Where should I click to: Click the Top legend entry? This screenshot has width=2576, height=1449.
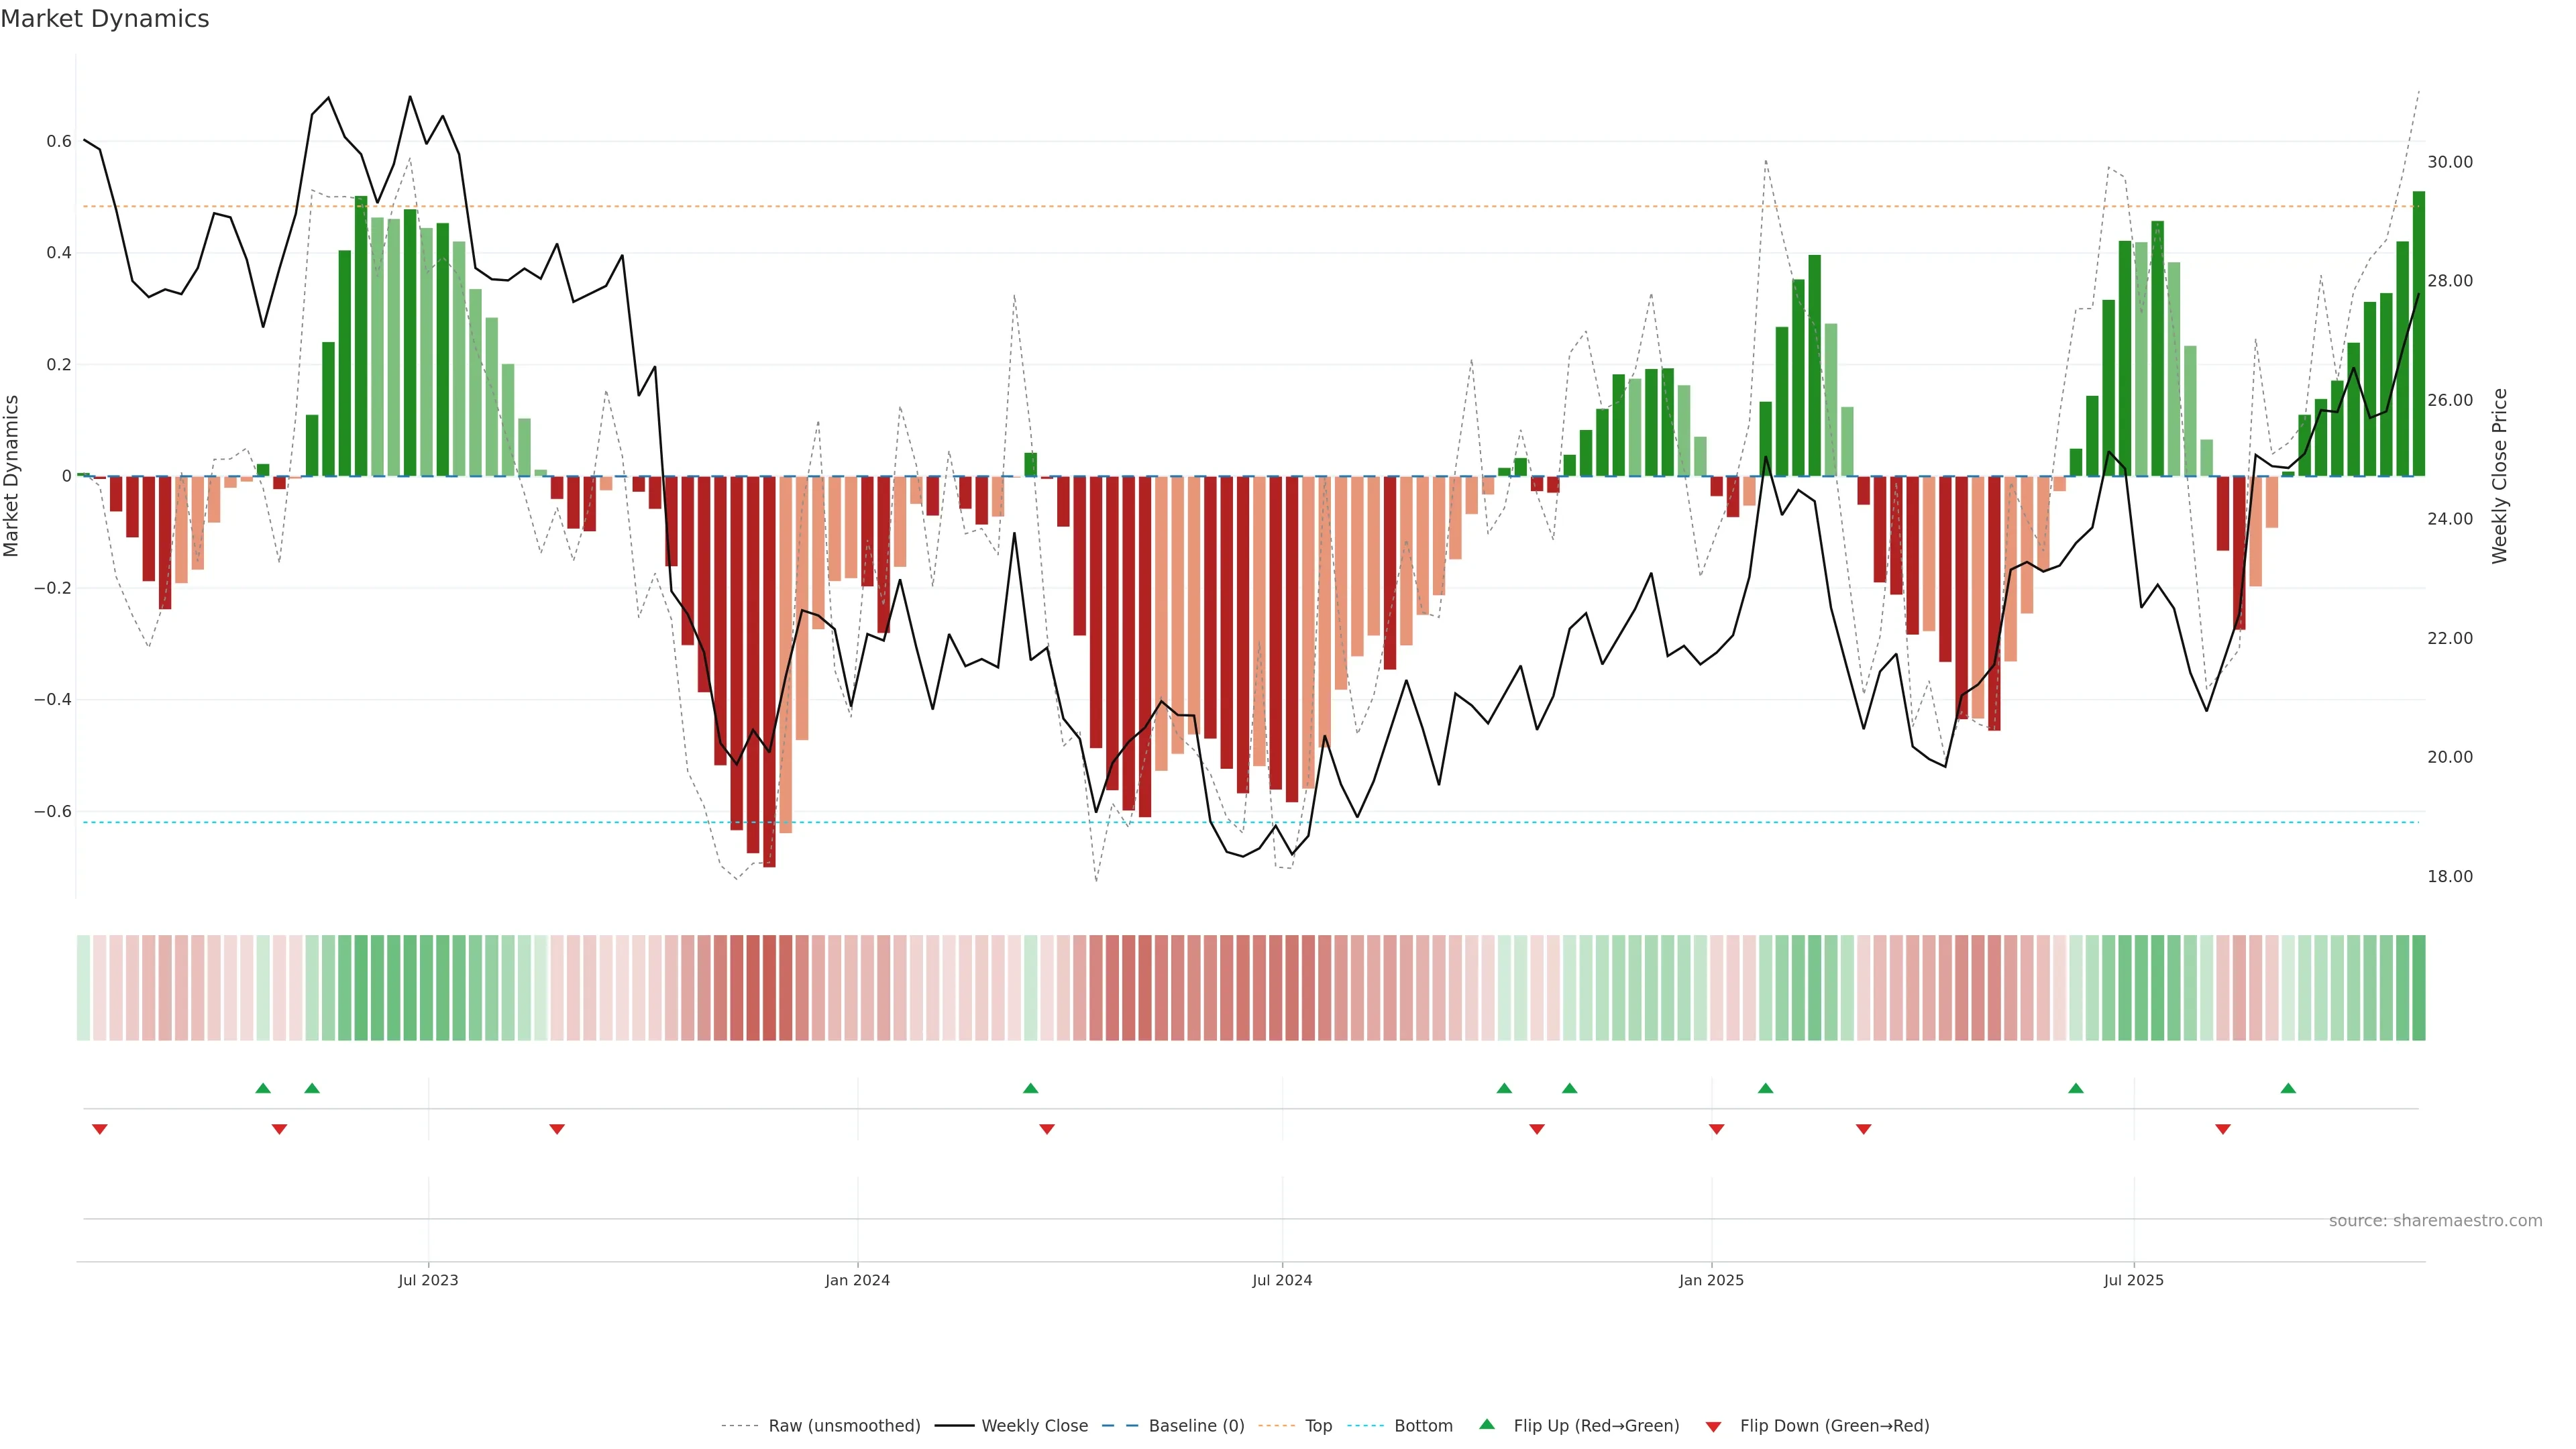pyautogui.click(x=1318, y=1426)
